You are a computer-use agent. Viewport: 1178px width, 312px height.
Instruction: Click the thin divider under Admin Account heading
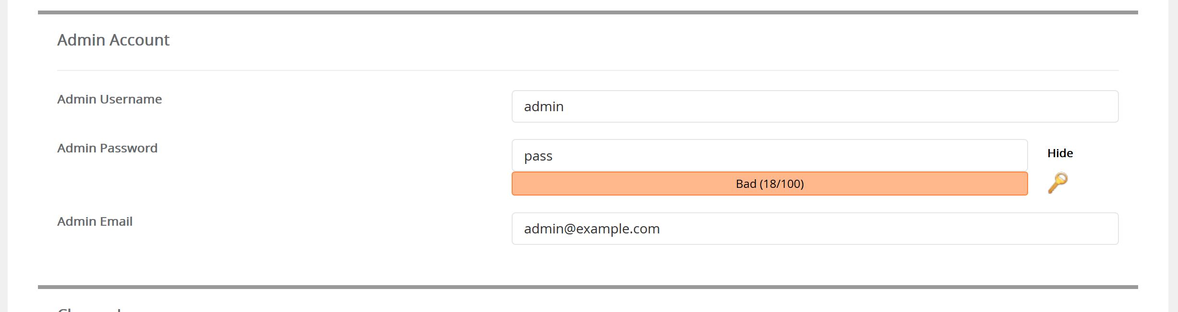[588, 70]
